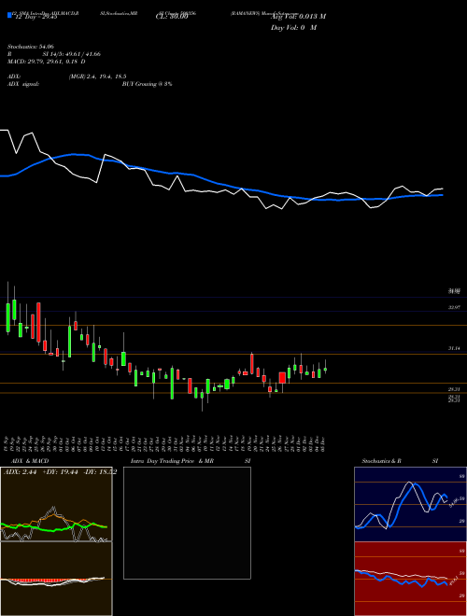467x616 pixels.
Task: Open the ADX indicator chart panel
Action: tap(56, 504)
